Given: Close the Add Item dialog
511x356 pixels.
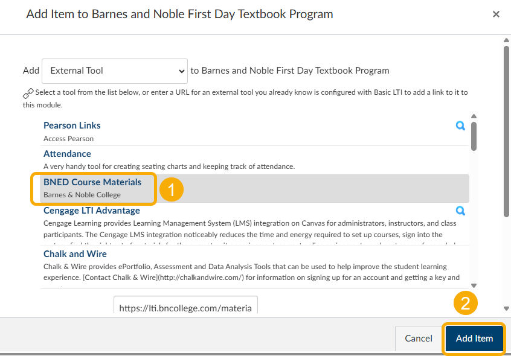Looking at the screenshot, I should 496,14.
